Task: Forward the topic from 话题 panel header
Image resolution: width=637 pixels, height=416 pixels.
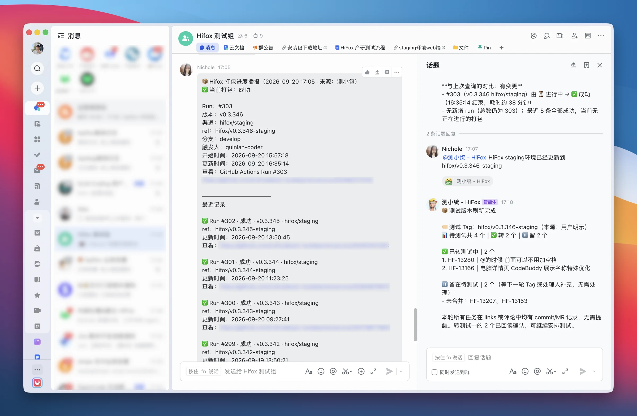Action: (x=573, y=65)
